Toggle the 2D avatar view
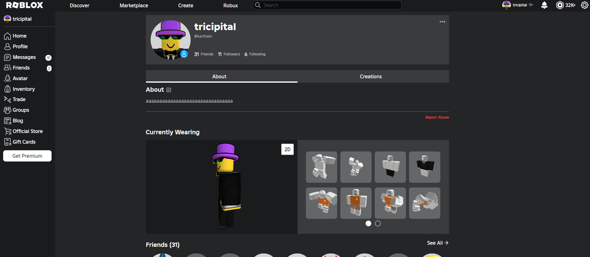 (x=287, y=149)
